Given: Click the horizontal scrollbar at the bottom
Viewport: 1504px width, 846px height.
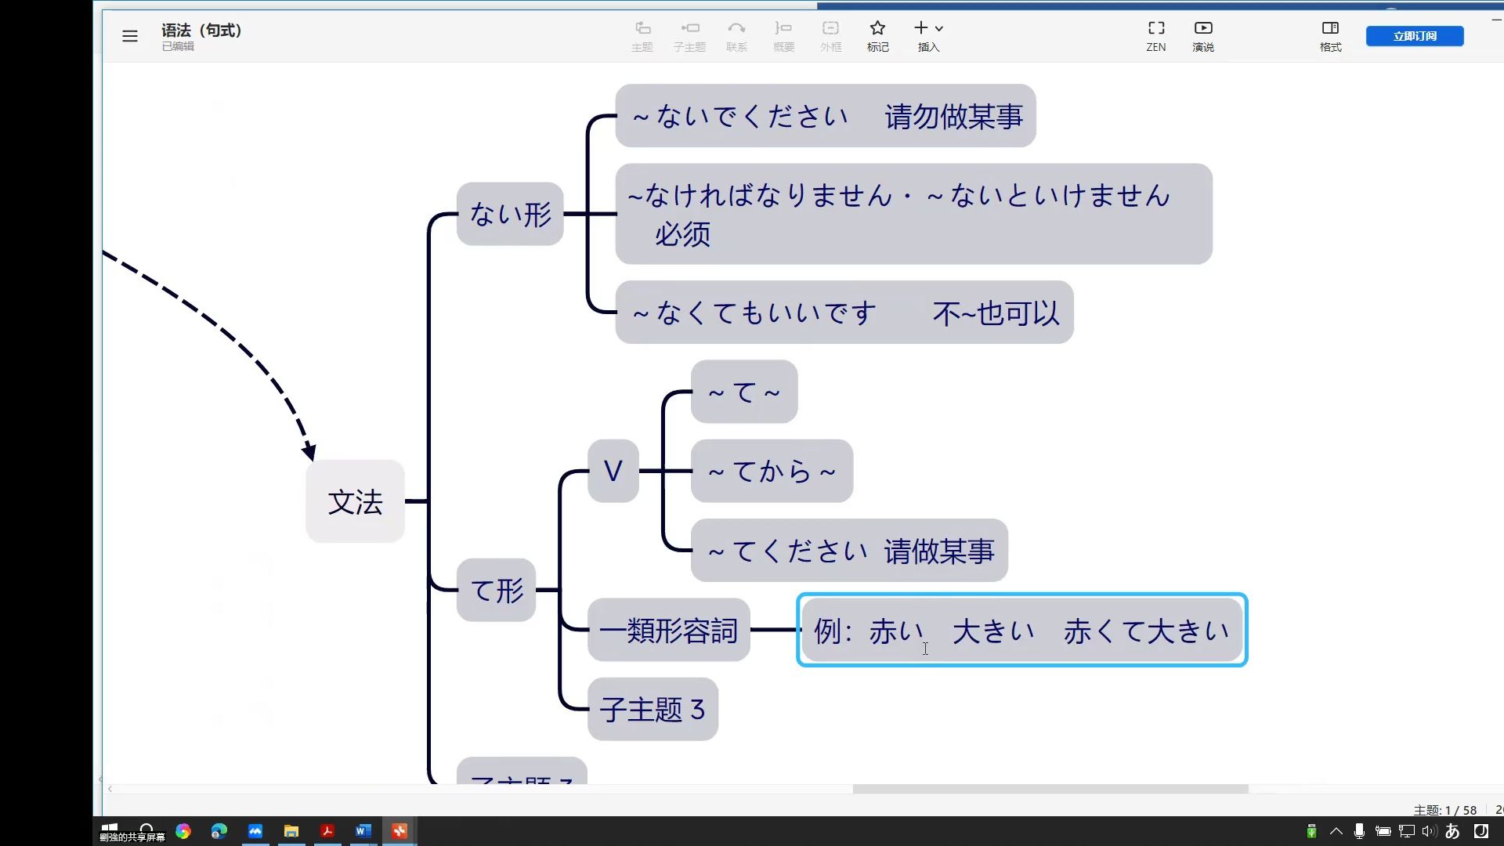Looking at the screenshot, I should click(x=1050, y=789).
